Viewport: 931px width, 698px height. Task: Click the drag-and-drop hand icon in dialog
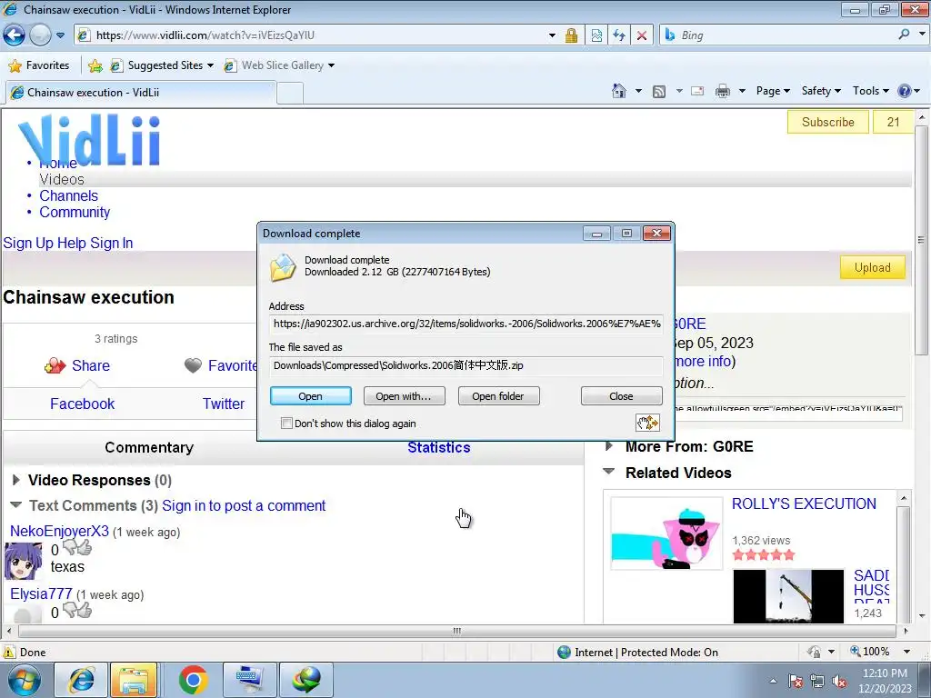coord(647,423)
